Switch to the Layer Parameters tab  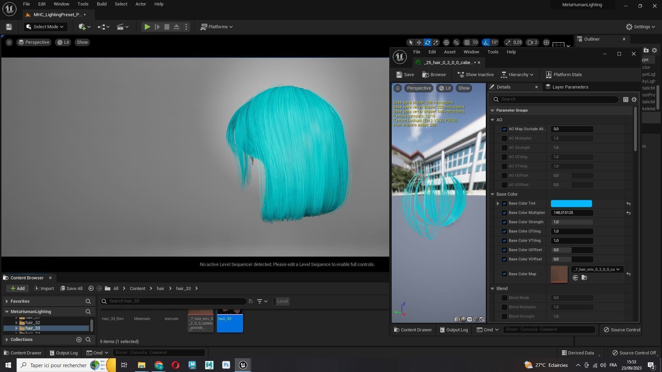click(x=567, y=87)
